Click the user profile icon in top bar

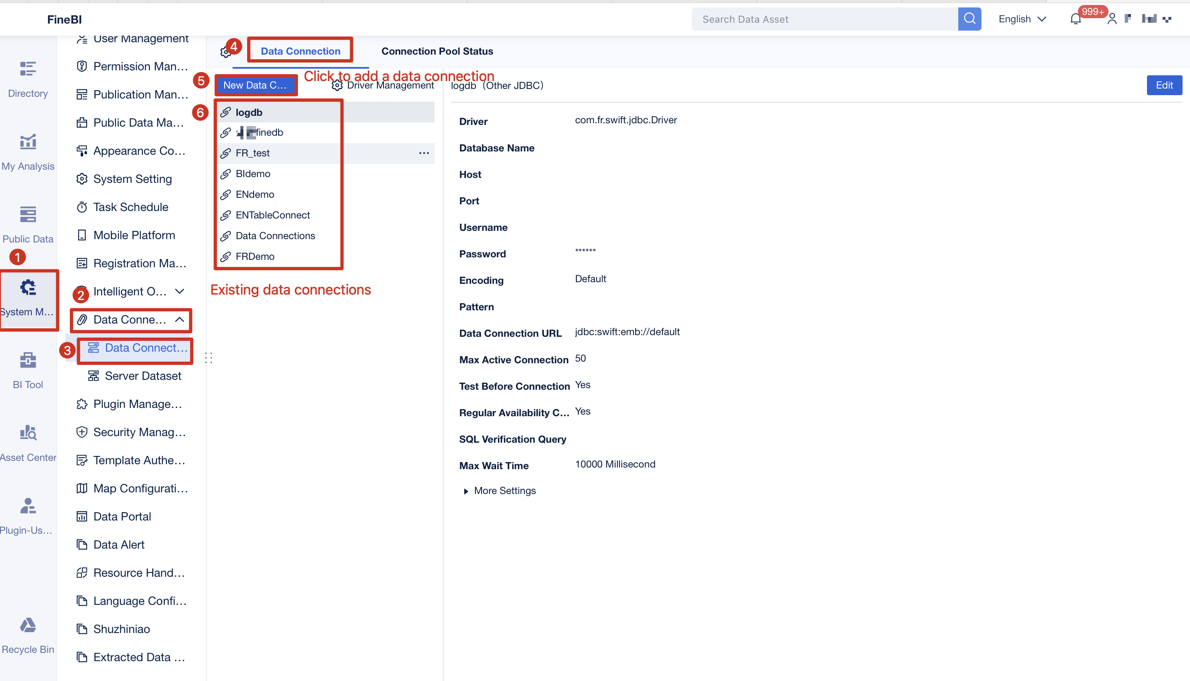coord(1112,19)
